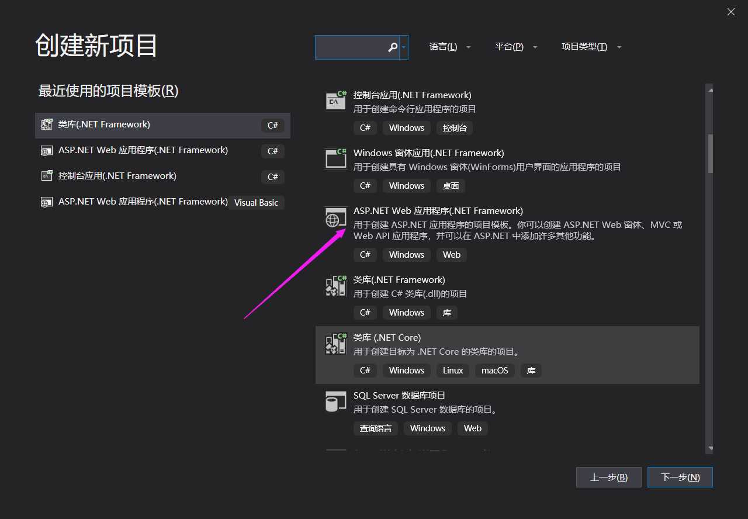The image size is (748, 519).
Task: Click the magnifier icon in the search box
Action: (393, 47)
